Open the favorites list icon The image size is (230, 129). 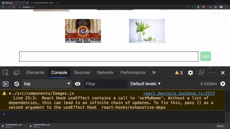[x=210, y=7]
